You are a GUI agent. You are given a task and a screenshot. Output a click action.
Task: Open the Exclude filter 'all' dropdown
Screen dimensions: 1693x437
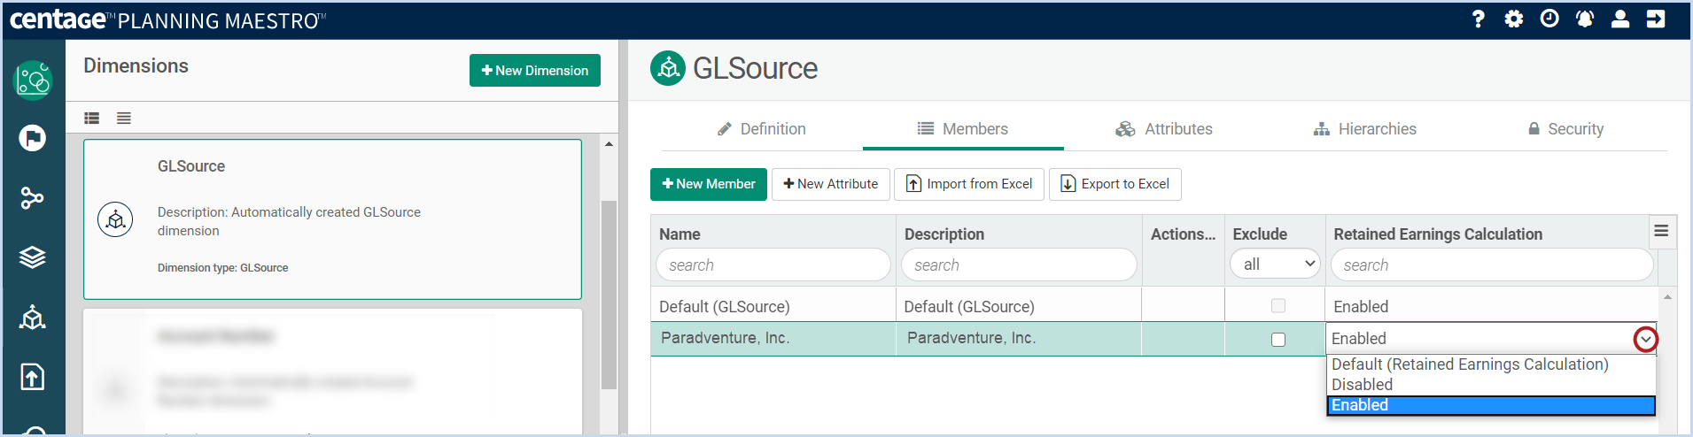coord(1275,264)
